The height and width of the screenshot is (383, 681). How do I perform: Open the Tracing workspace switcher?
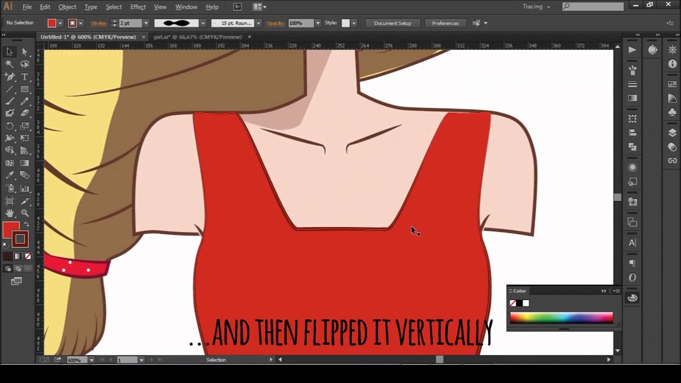(536, 7)
